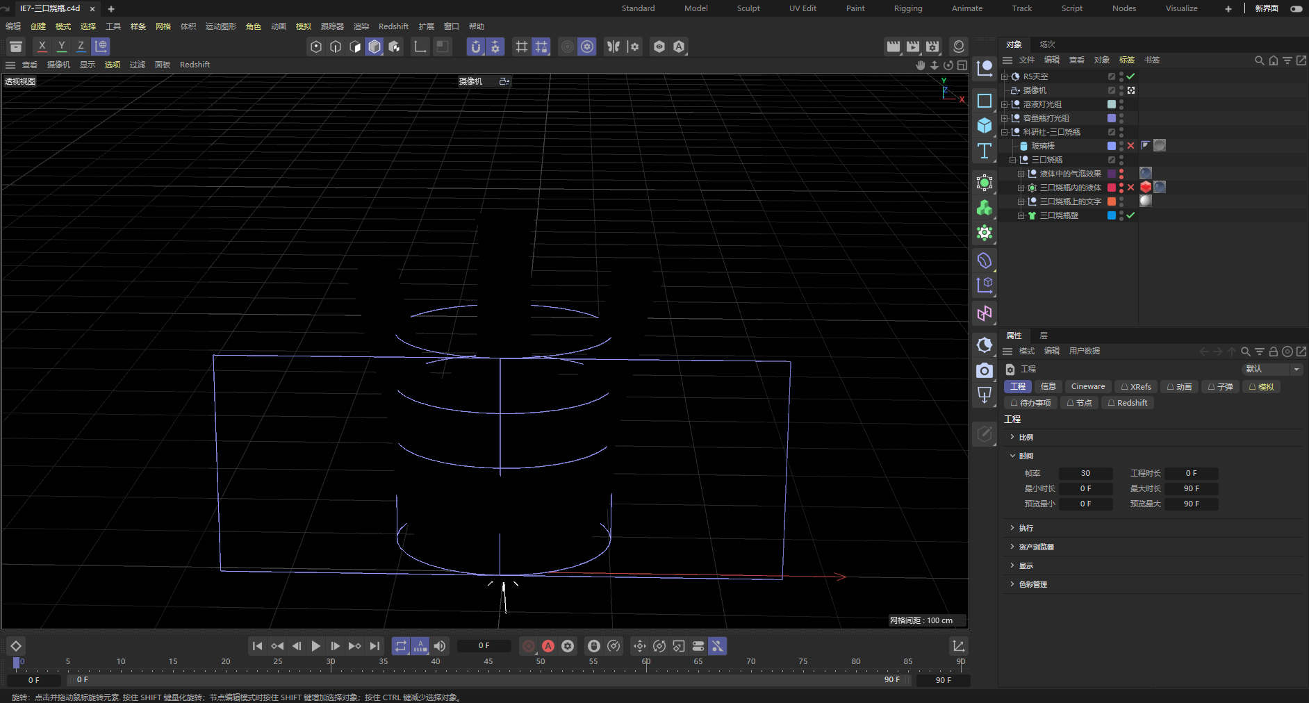Screen dimensions: 1309x703
Task: Toggle the red X of 三口烧瓶内的液体
Action: (1130, 188)
